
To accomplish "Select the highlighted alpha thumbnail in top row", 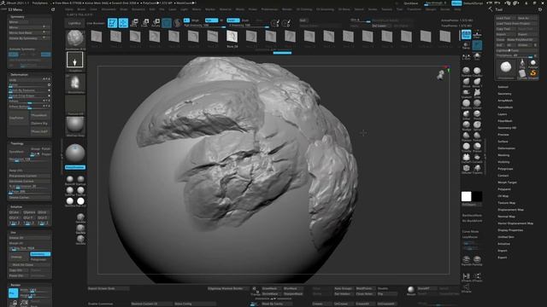I will [232, 36].
